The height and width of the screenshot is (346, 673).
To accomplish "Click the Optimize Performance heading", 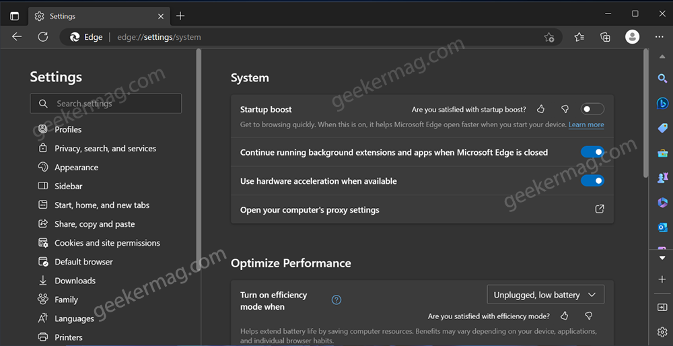I will point(291,263).
